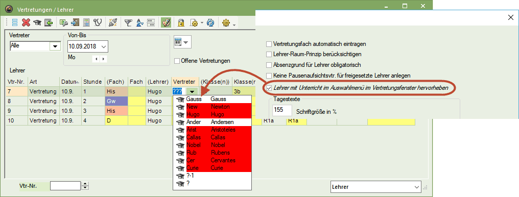Screen dimensions: 519x197
Task: Expand the Von-Bis date picker 10.09.2018
Action: pyautogui.click(x=104, y=46)
